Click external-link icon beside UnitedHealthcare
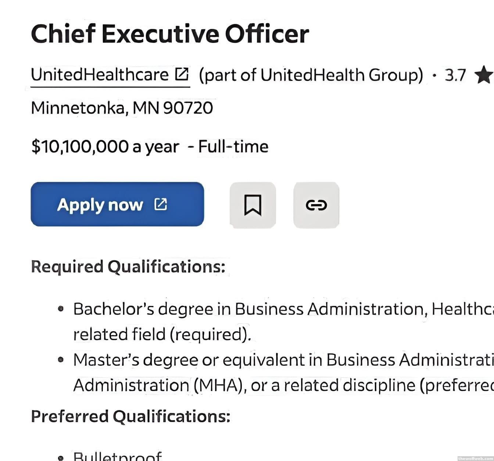 coord(182,74)
